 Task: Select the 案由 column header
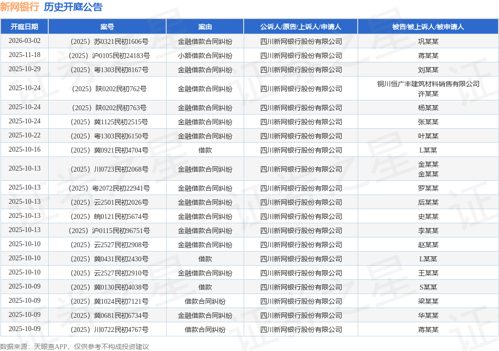coord(205,27)
